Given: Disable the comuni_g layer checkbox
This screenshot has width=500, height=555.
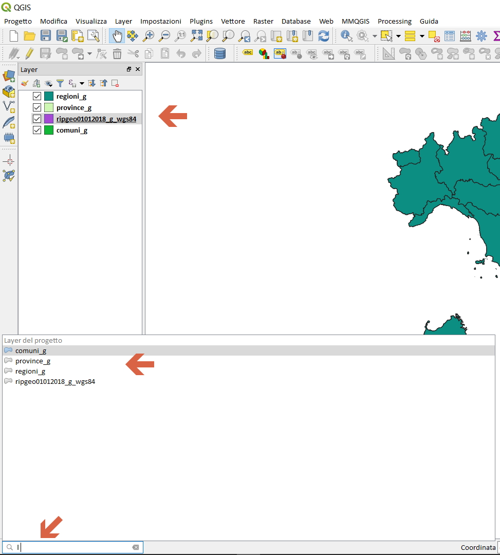Looking at the screenshot, I should tap(37, 130).
